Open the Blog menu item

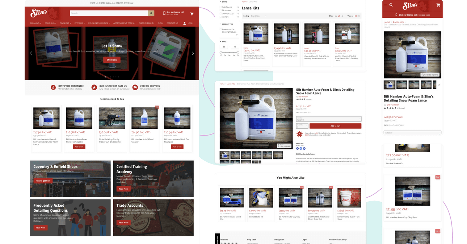click(x=160, y=23)
